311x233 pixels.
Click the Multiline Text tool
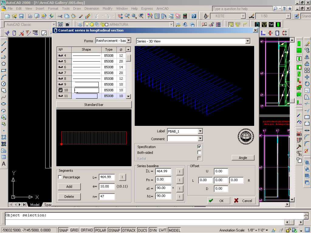4,164
